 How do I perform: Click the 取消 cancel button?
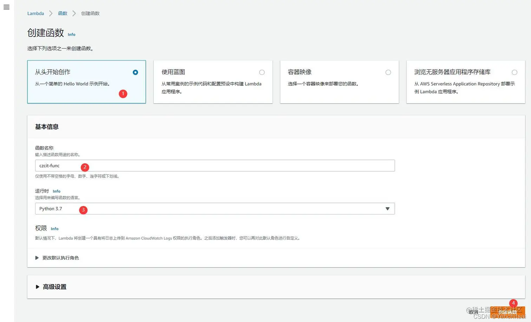pos(473,312)
